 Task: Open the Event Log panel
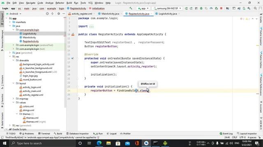point(226,134)
